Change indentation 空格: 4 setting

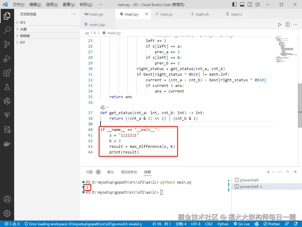pos(181,224)
